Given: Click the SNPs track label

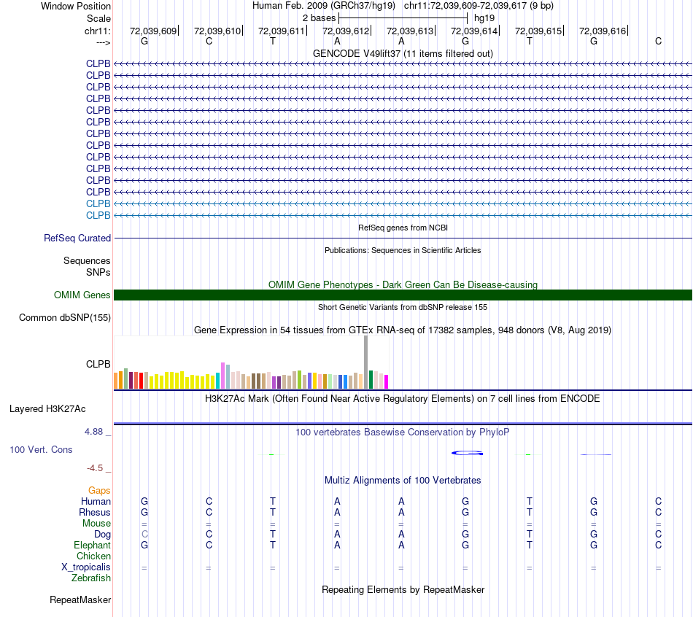Looking at the screenshot, I should click(x=98, y=272).
